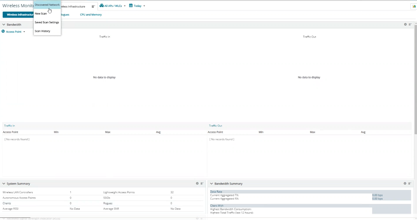Screen dimensions: 417x220
Task: Sort Traffic Out table by Access Point column
Action: click(215, 132)
